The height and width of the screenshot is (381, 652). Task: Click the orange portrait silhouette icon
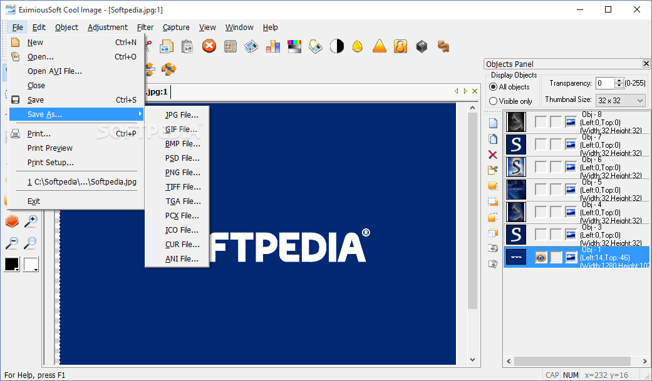(x=400, y=46)
